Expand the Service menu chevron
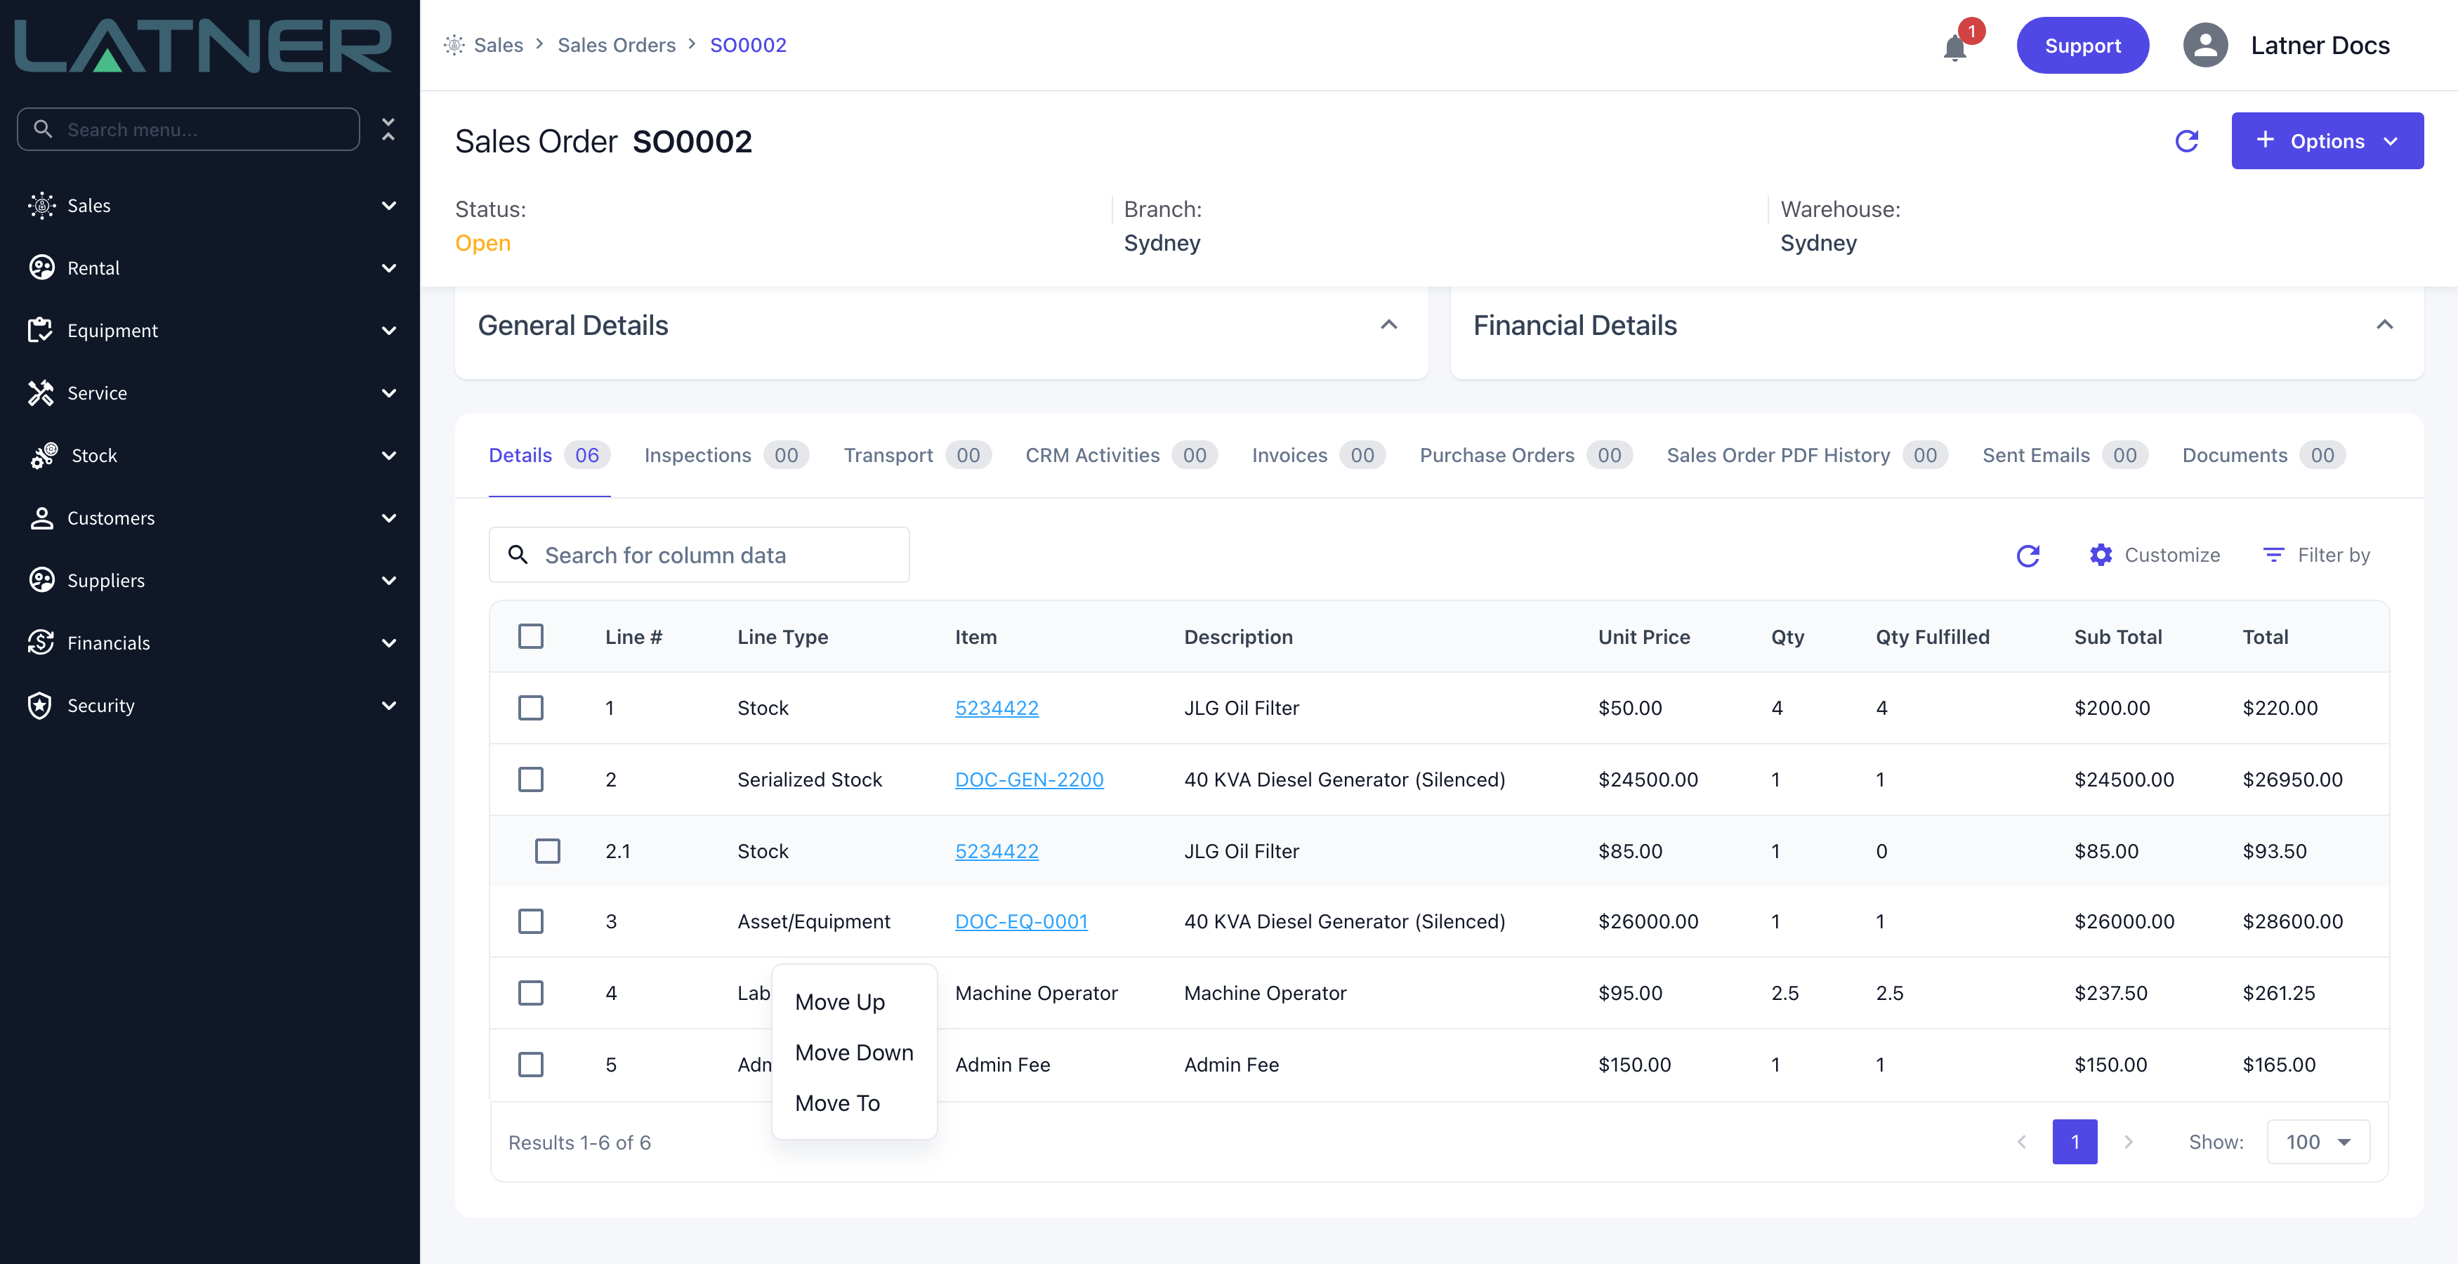Image resolution: width=2458 pixels, height=1264 pixels. point(388,393)
